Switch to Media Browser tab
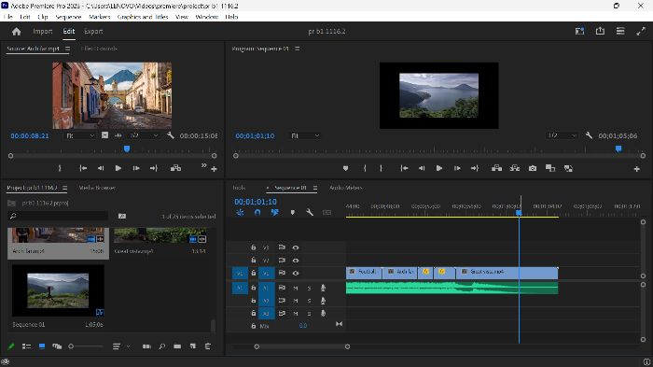The width and height of the screenshot is (653, 367). (x=97, y=188)
